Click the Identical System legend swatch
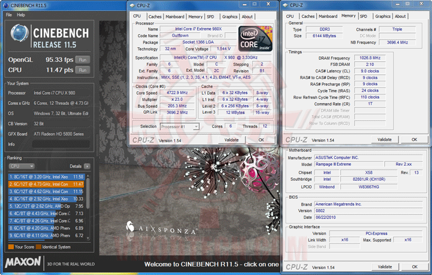 coord(38,247)
